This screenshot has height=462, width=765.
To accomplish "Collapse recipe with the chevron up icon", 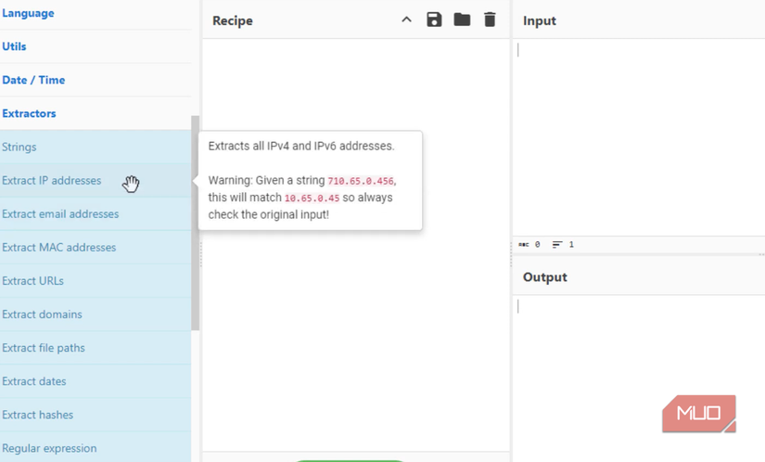I will (x=406, y=20).
